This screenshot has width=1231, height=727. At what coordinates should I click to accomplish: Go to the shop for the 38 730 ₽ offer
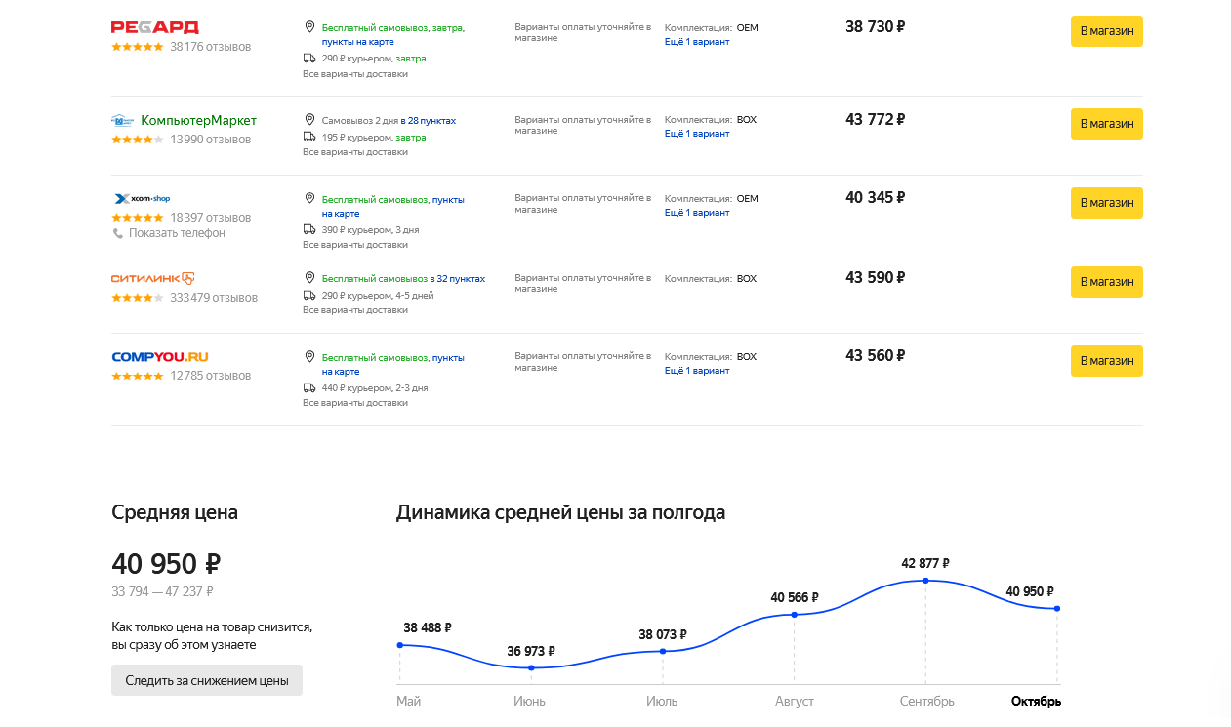click(1106, 31)
